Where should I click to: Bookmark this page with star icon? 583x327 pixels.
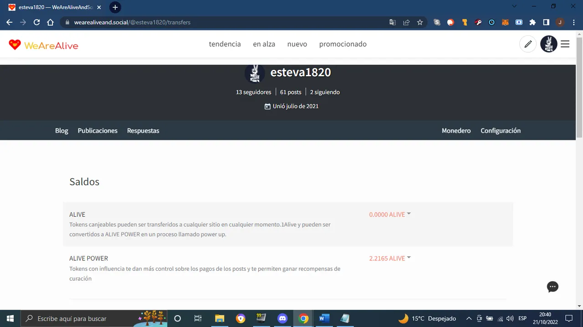point(420,22)
